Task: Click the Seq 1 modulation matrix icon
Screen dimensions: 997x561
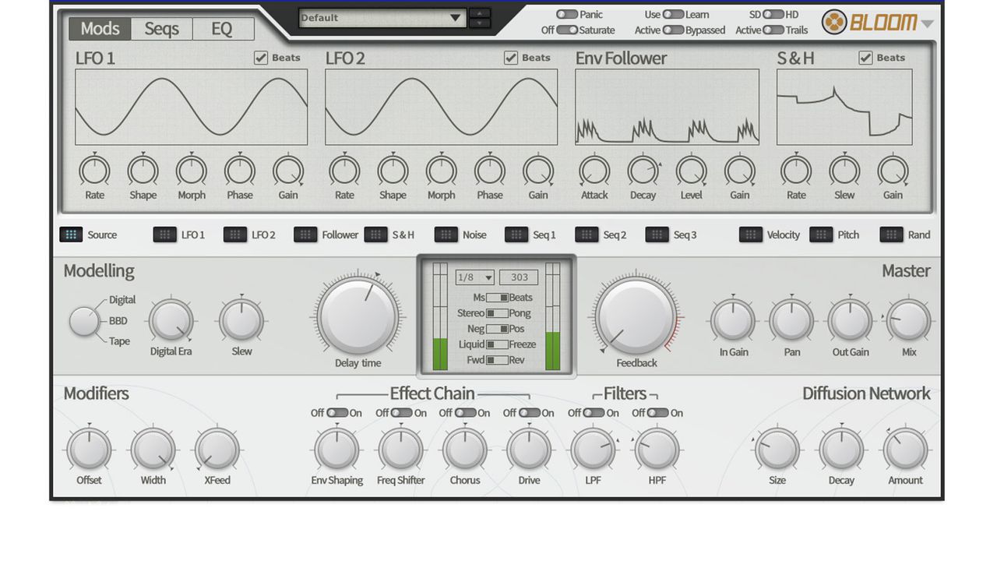Action: [516, 235]
